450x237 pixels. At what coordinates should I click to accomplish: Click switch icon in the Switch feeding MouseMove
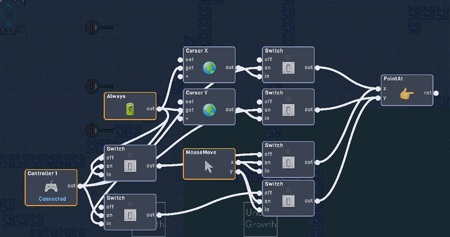tap(130, 166)
